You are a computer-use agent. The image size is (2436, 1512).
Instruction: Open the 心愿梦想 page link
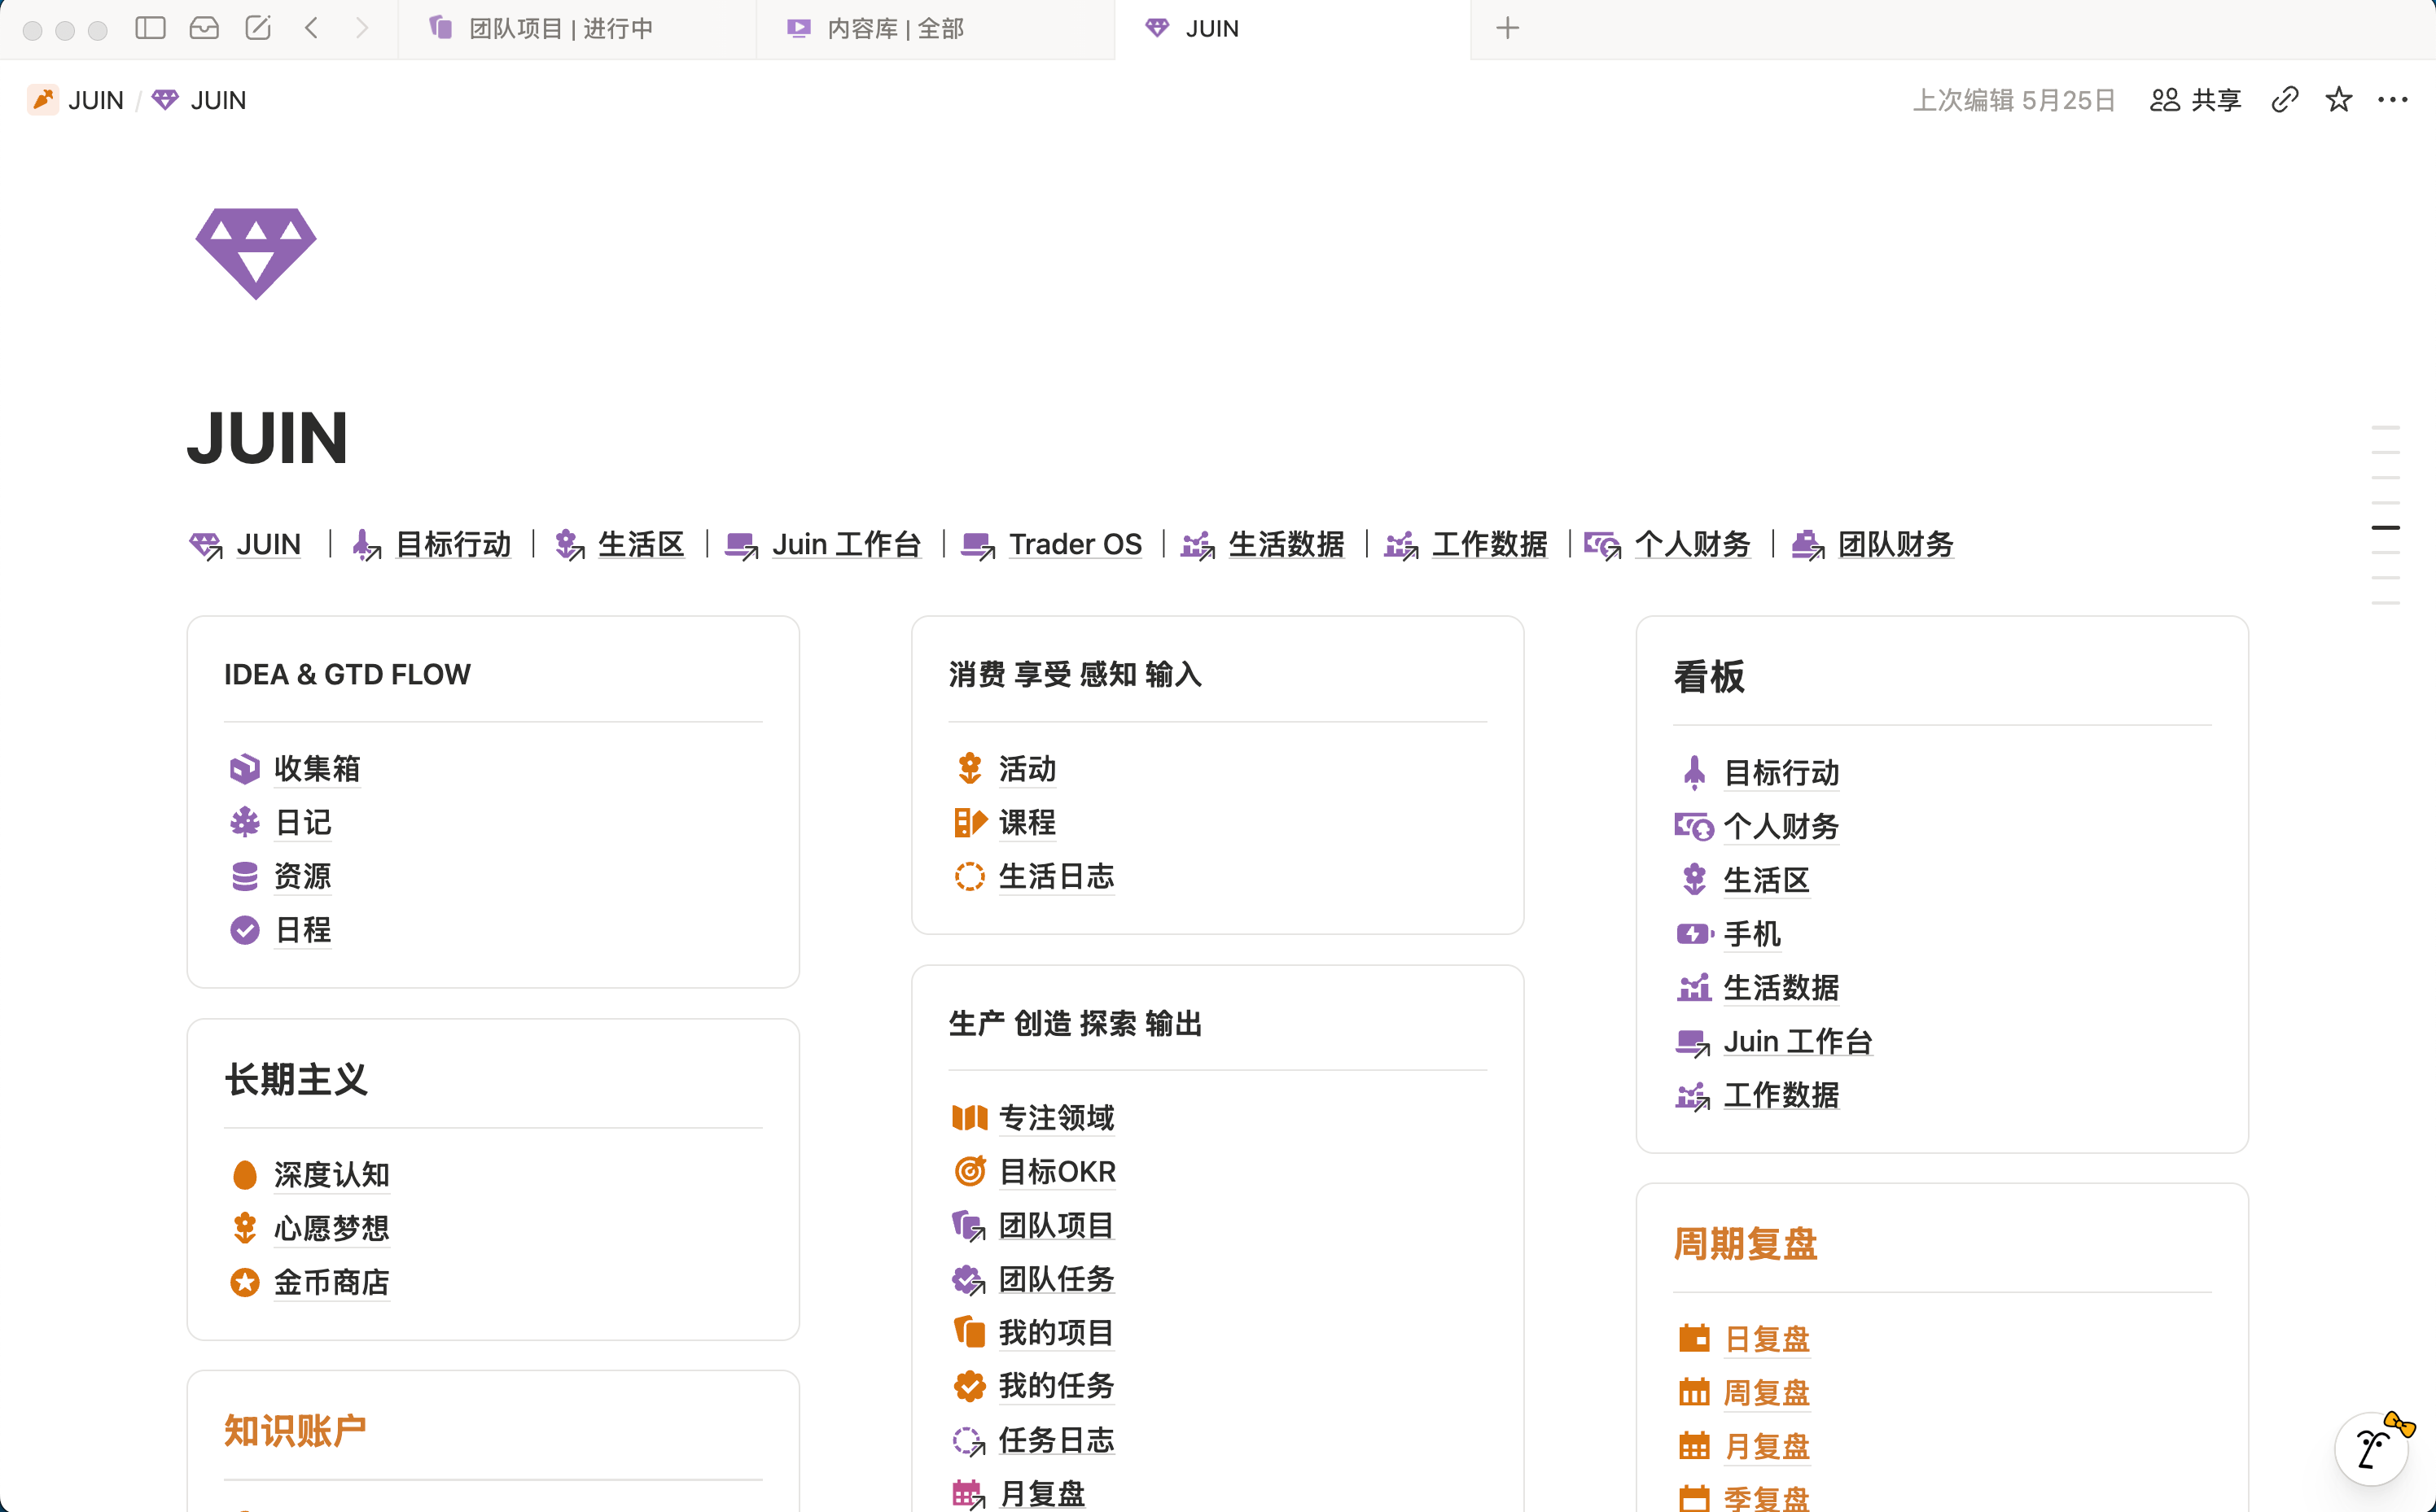click(331, 1228)
